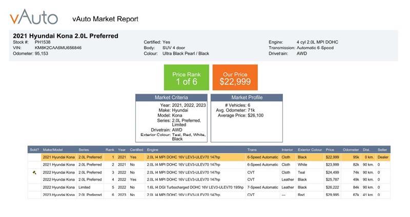Screen dimensions: 410x217
Task: Sort by the Make/Model column header
Action: point(53,150)
